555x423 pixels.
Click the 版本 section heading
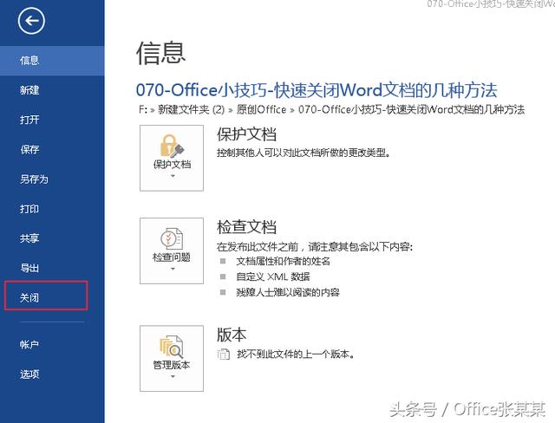click(x=232, y=335)
